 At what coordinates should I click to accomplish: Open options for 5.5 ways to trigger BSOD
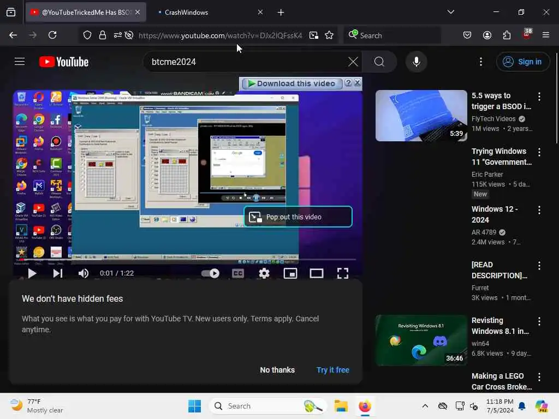pyautogui.click(x=539, y=96)
